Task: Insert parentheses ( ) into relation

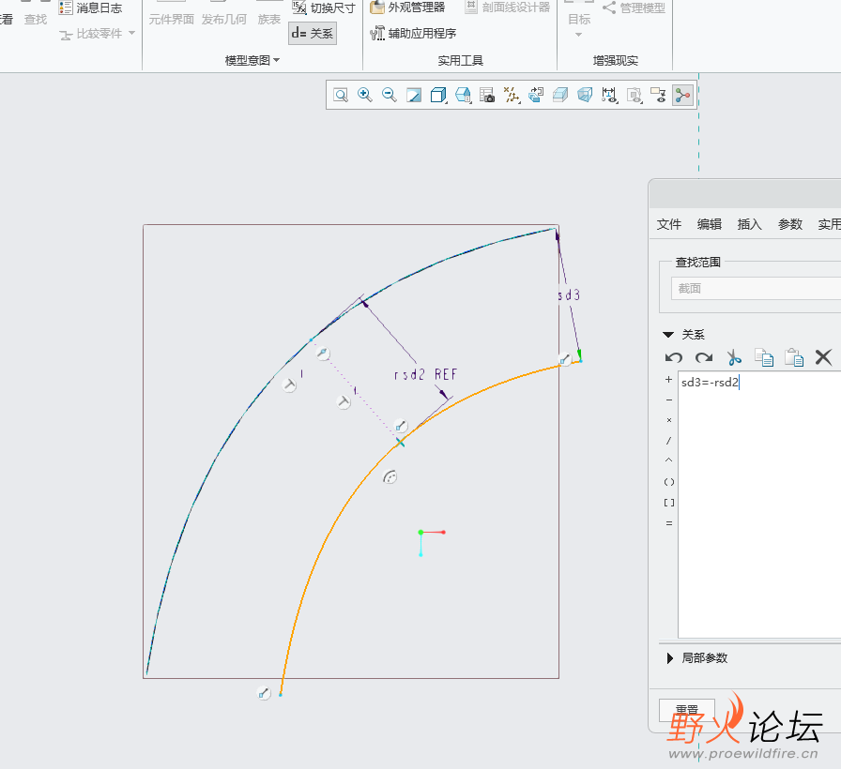Action: point(669,482)
